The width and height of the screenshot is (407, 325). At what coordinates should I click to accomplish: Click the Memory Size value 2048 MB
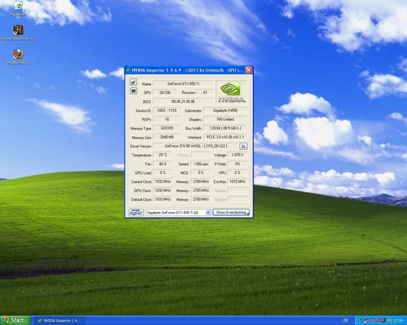(x=167, y=137)
